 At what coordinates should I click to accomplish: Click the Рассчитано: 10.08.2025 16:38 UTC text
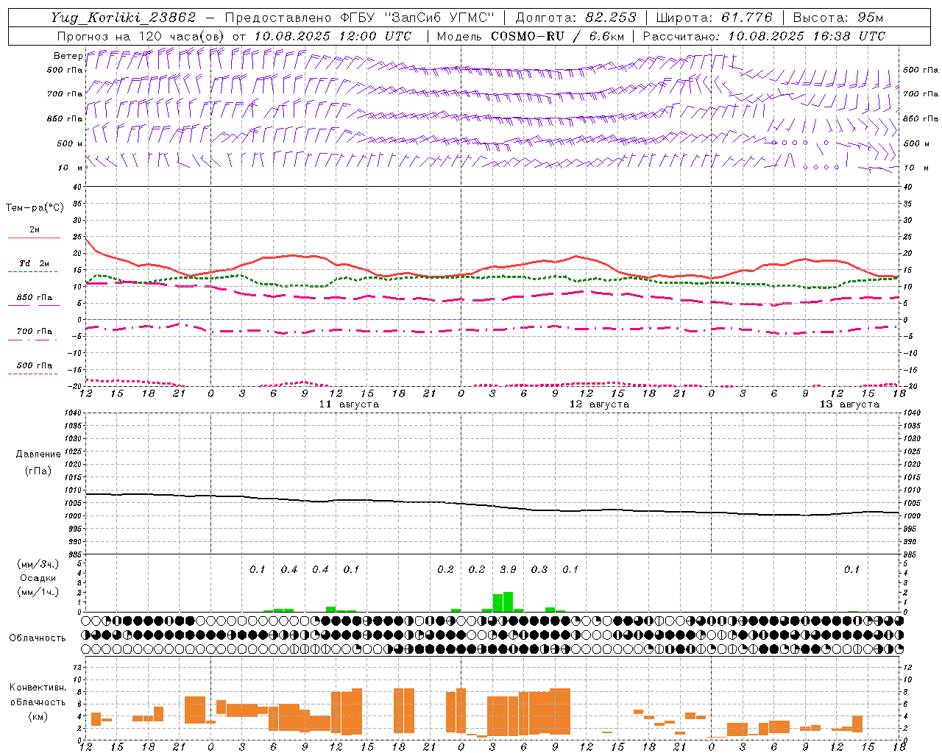764,36
